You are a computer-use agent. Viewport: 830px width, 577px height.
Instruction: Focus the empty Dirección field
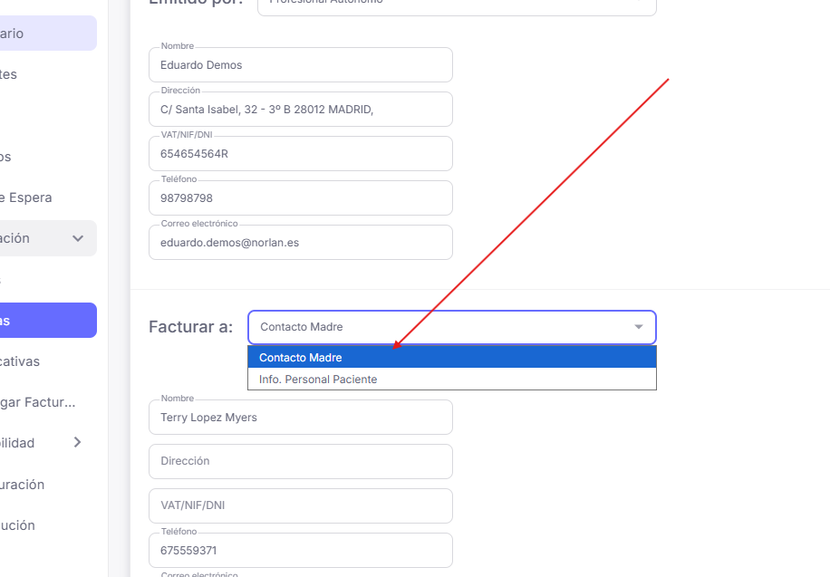(x=300, y=461)
